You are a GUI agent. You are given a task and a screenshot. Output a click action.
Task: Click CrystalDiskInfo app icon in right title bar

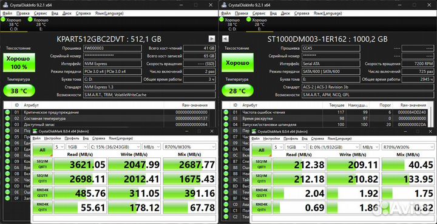tap(223, 5)
